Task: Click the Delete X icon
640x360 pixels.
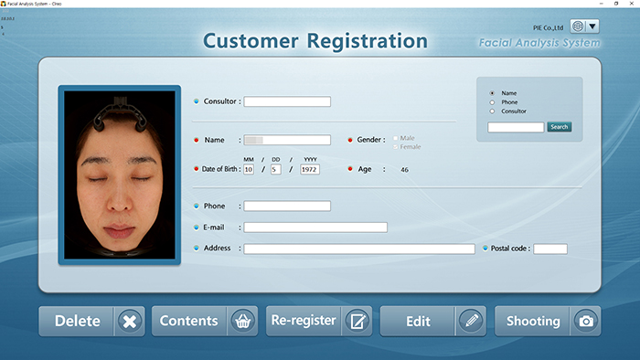Action: coord(130,322)
